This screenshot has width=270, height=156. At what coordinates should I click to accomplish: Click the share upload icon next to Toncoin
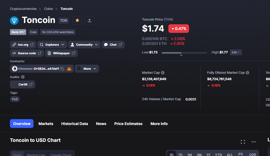click(x=89, y=20)
